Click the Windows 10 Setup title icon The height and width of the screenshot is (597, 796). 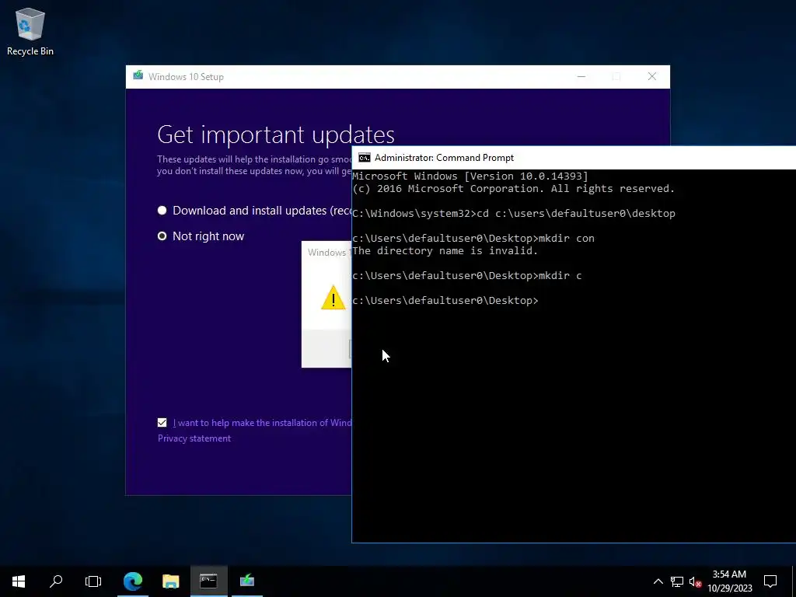tap(138, 76)
